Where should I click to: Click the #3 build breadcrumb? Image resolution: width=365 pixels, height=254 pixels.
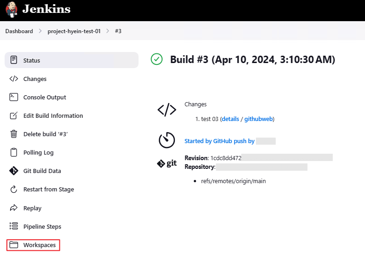point(118,31)
